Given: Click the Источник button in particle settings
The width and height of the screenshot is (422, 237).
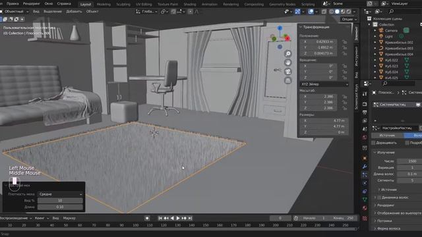Looking at the screenshot, I should click(x=387, y=136).
